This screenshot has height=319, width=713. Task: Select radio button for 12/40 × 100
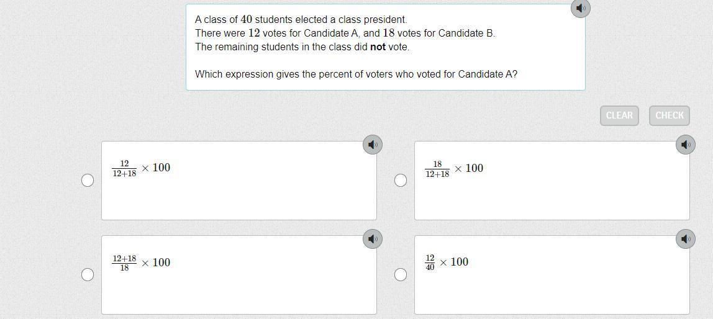click(401, 274)
